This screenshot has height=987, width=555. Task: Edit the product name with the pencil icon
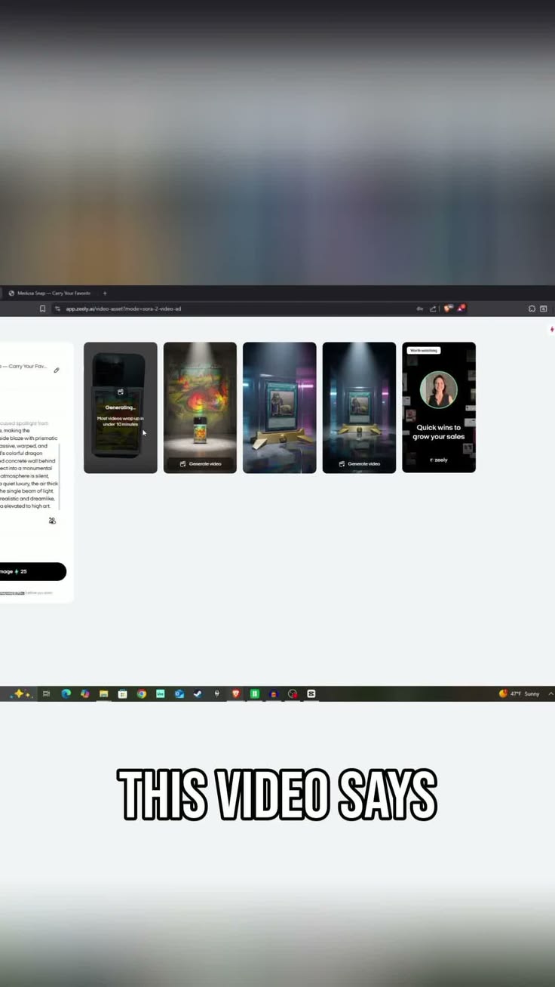pyautogui.click(x=57, y=371)
